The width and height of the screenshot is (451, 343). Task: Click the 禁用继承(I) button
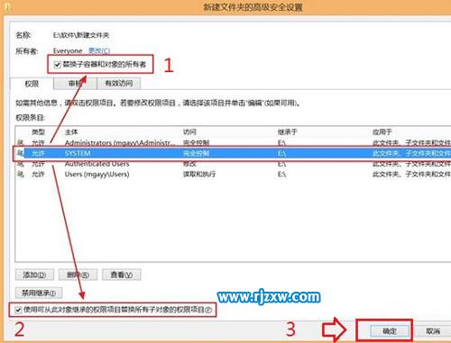[x=39, y=293]
